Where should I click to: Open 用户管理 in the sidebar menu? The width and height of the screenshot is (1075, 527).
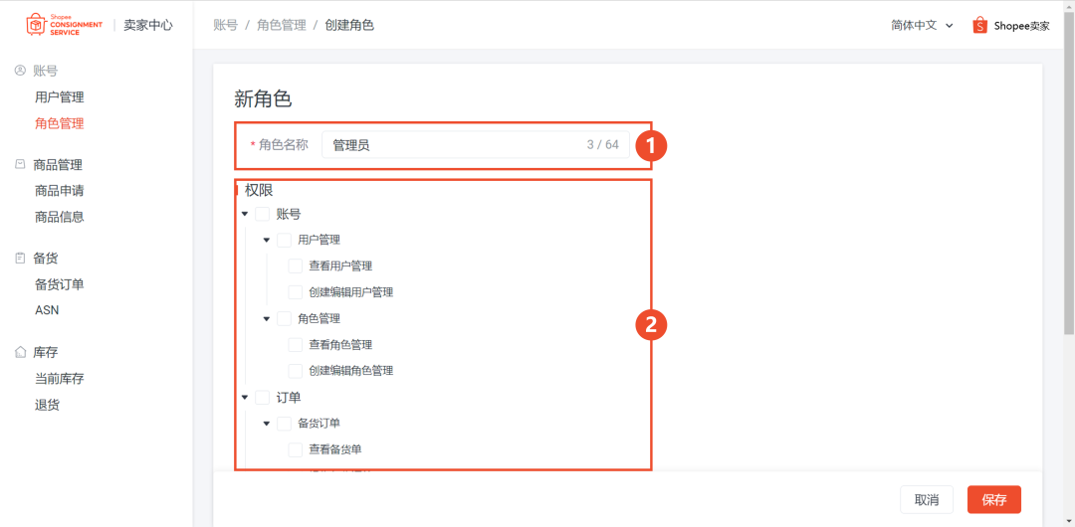tap(59, 97)
